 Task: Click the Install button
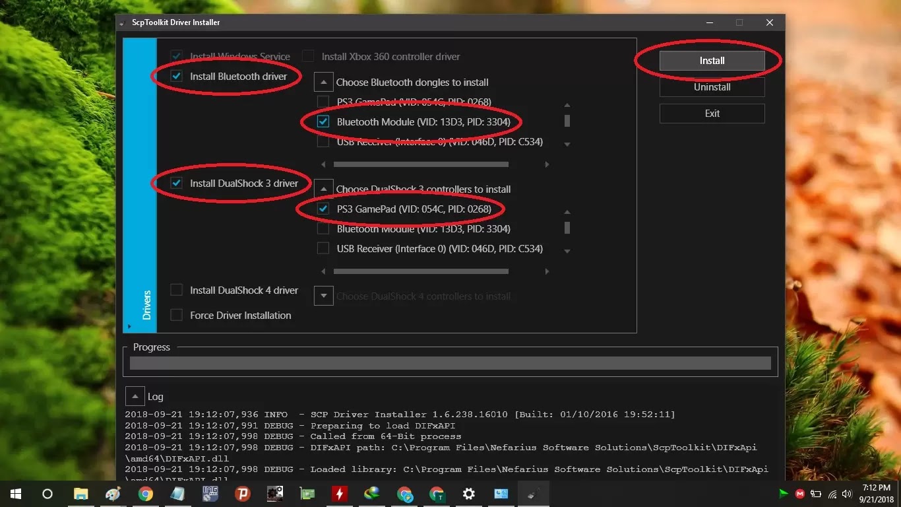coord(712,61)
